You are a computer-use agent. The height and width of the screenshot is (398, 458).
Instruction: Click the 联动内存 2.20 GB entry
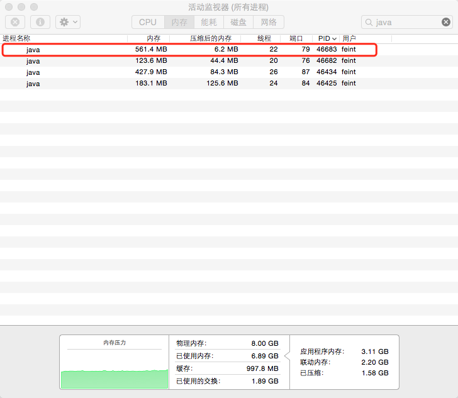click(344, 362)
